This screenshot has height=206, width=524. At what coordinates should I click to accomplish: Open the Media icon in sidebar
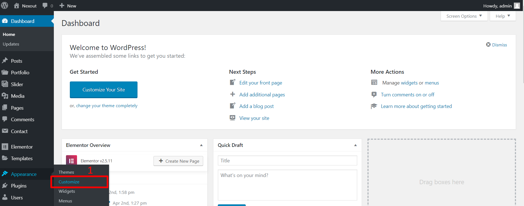[5, 96]
